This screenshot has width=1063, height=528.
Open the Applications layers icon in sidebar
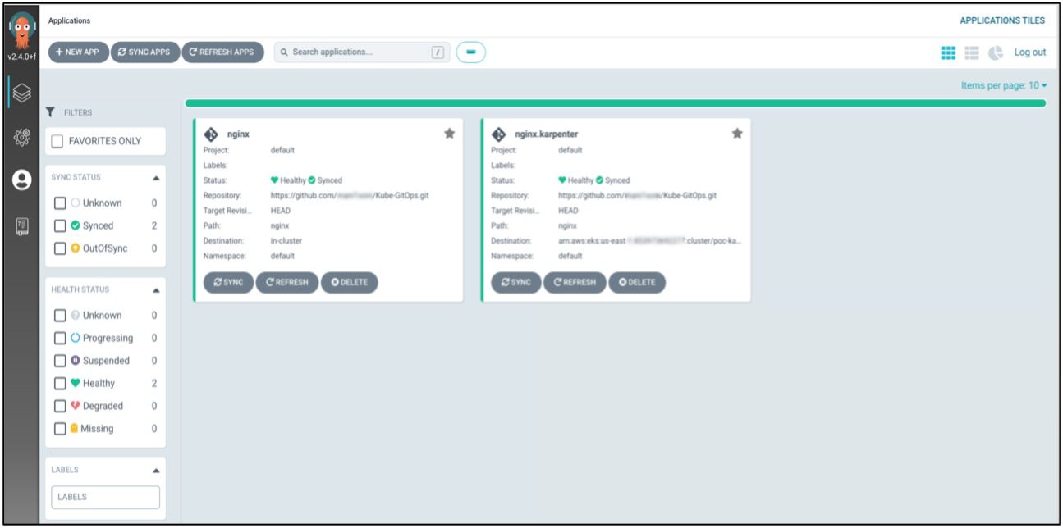(21, 92)
